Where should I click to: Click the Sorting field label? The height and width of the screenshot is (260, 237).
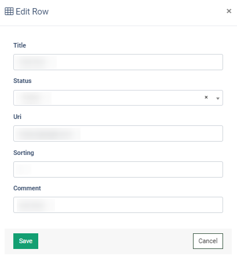(24, 153)
